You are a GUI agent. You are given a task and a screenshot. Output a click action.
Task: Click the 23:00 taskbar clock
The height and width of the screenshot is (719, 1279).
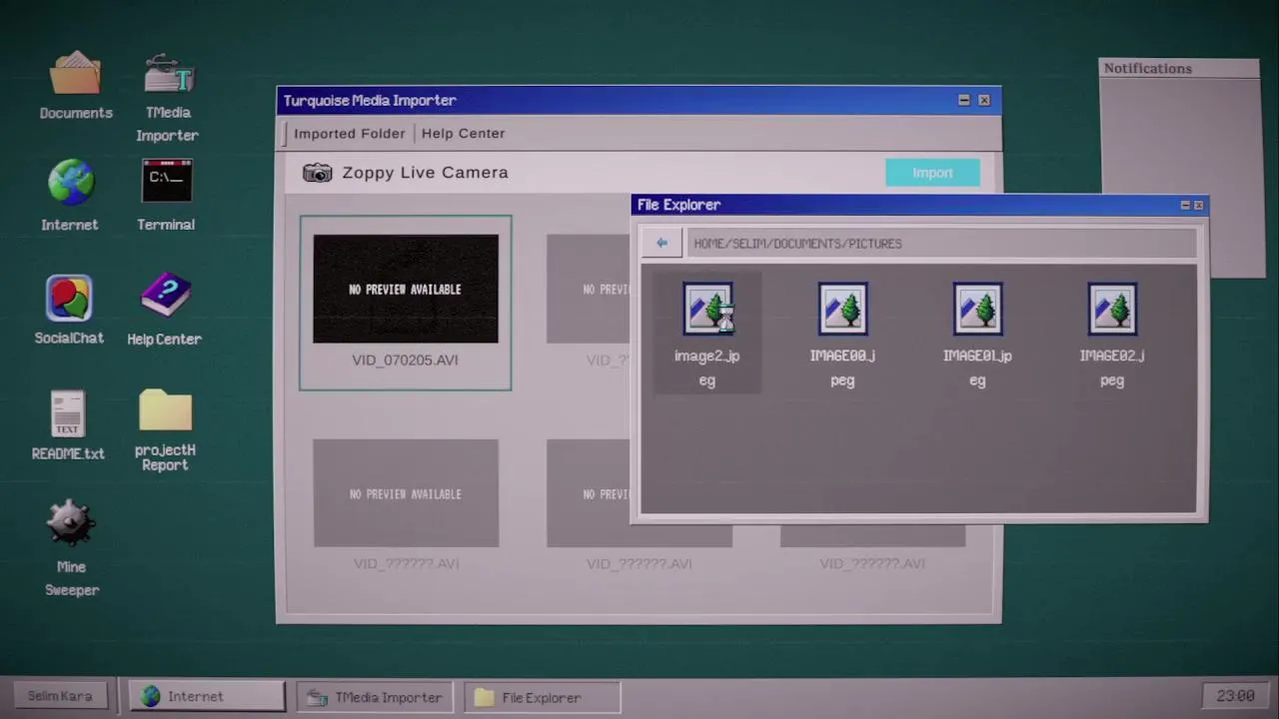[x=1235, y=695]
